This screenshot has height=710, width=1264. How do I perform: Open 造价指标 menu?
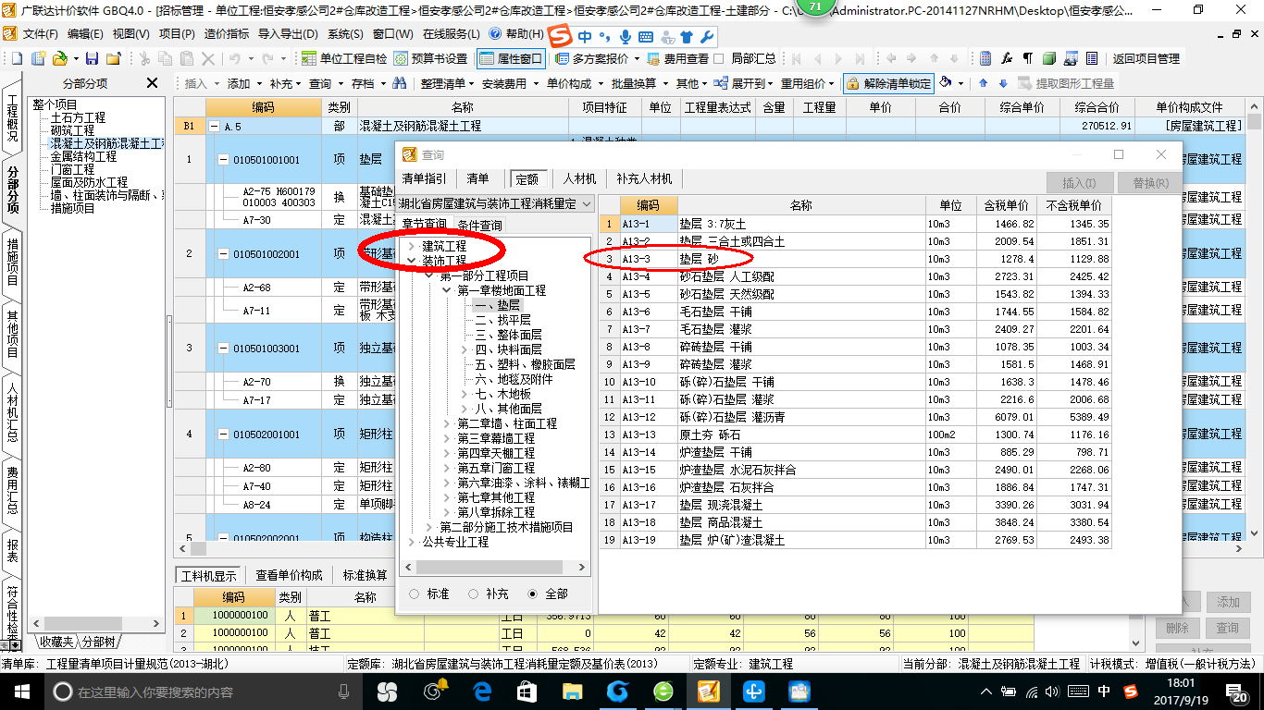[226, 33]
